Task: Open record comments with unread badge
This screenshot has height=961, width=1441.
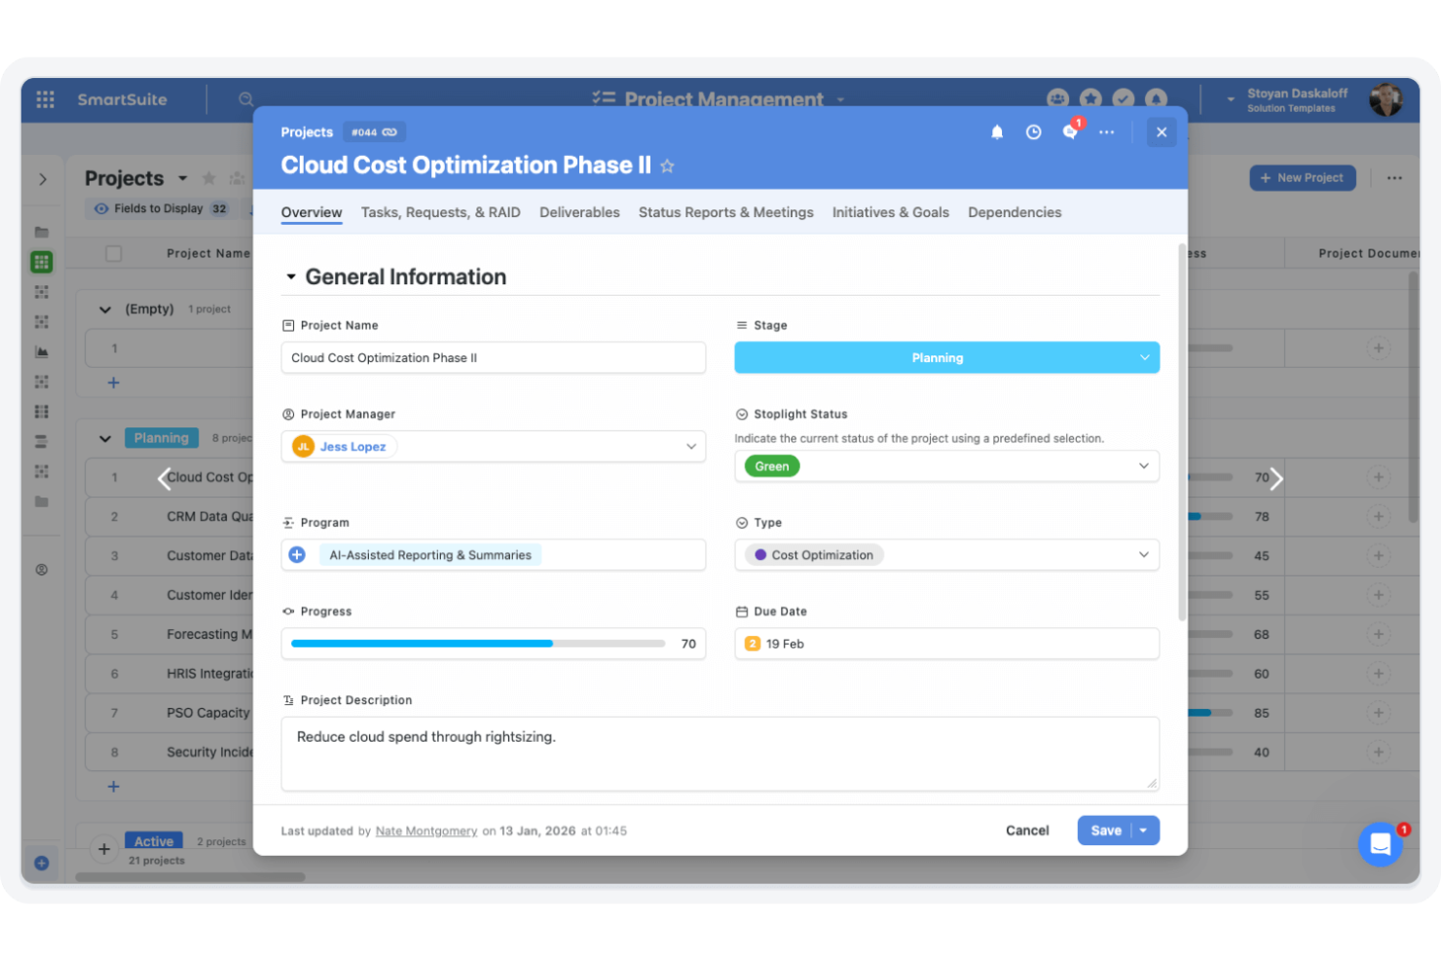Action: click(1069, 131)
